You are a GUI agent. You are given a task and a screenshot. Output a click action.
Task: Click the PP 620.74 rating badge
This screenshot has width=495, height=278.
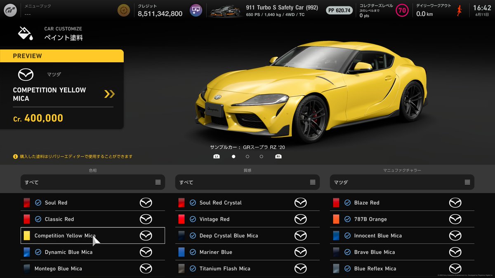pyautogui.click(x=339, y=10)
